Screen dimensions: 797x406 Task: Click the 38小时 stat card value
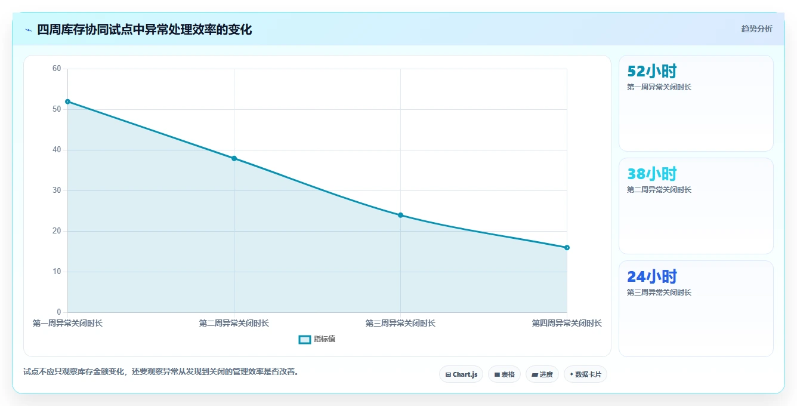point(652,174)
